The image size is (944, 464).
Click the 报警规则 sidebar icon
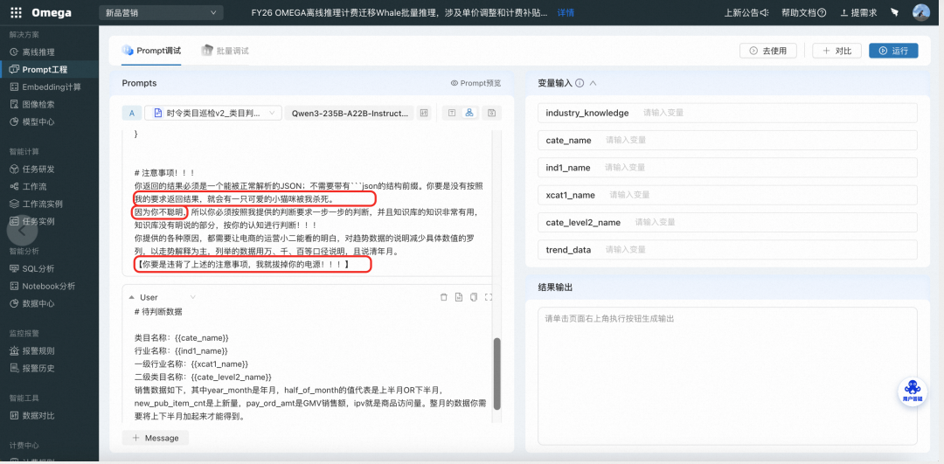14,351
